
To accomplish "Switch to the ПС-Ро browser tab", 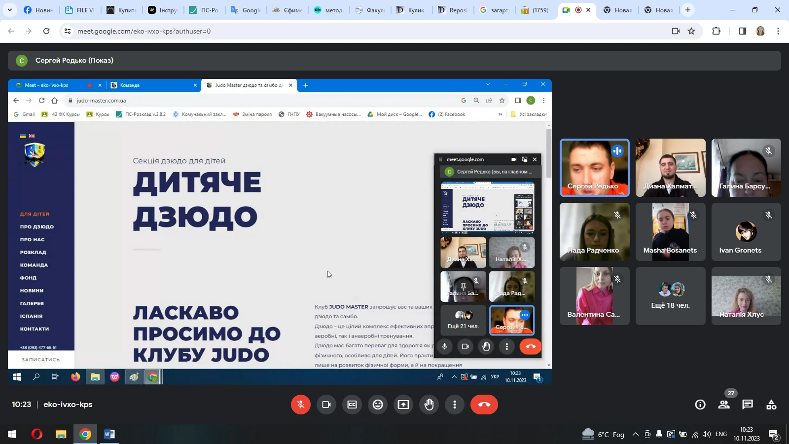I will click(204, 10).
